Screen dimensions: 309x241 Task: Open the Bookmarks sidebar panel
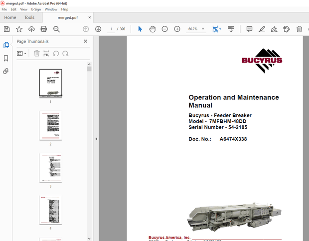tap(6, 58)
